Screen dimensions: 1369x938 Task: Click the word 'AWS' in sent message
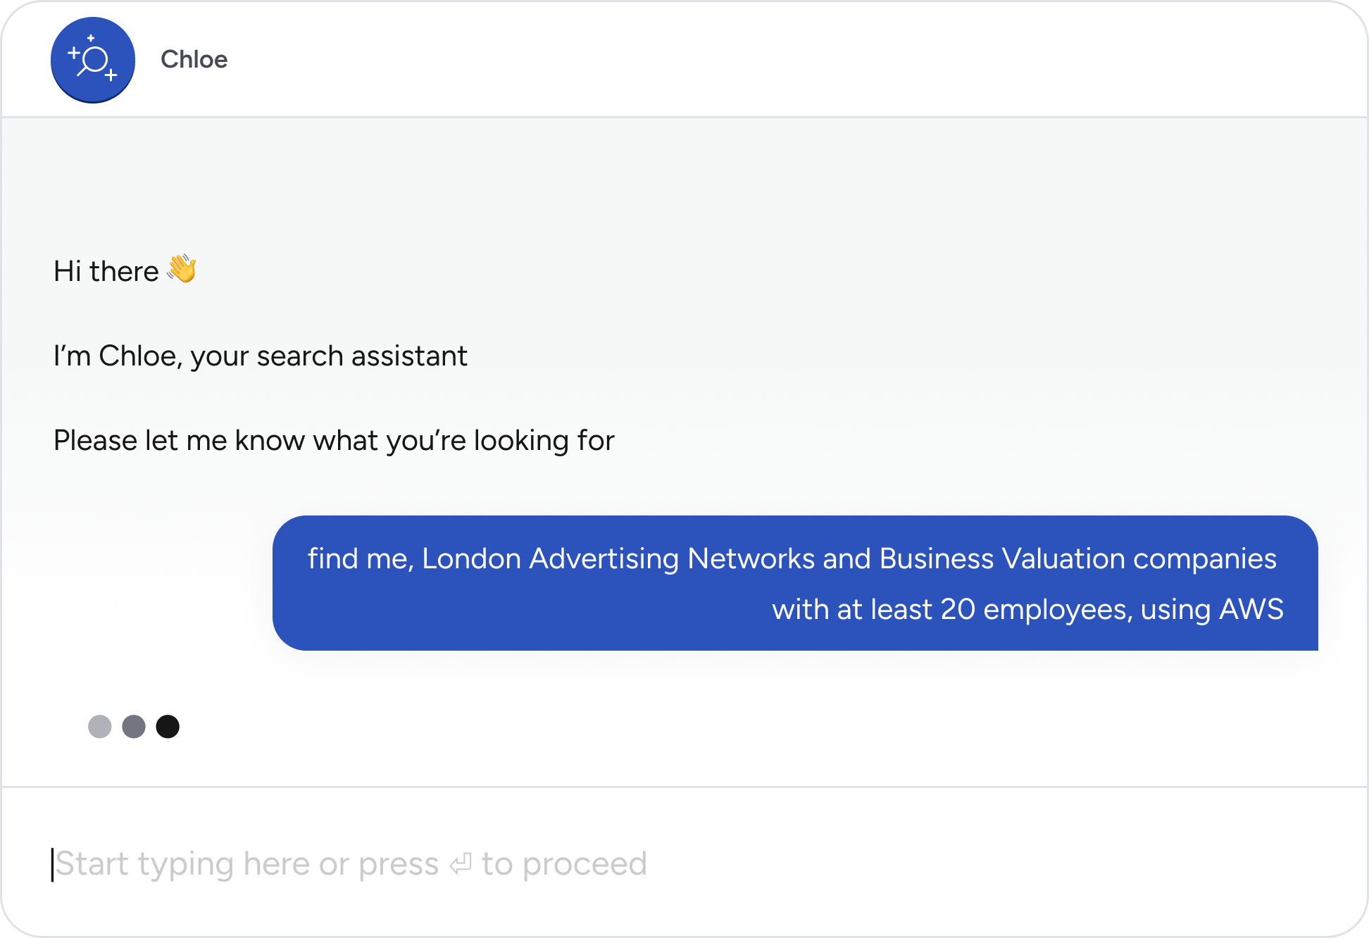tap(1251, 610)
